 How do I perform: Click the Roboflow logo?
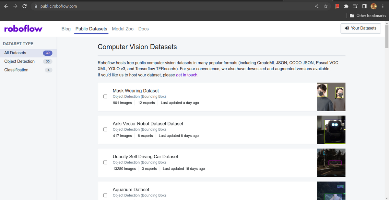pos(23,28)
